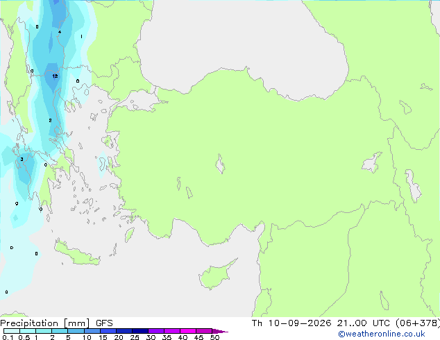The width and height of the screenshot is (440, 340).
Task: Click the 5–10 mm legend swatch
Action: [76, 331]
